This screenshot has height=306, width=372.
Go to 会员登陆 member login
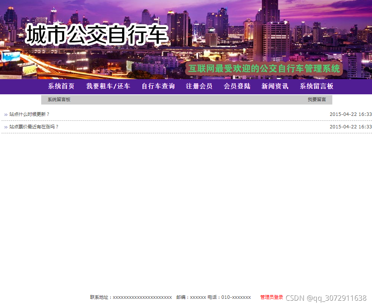point(236,86)
